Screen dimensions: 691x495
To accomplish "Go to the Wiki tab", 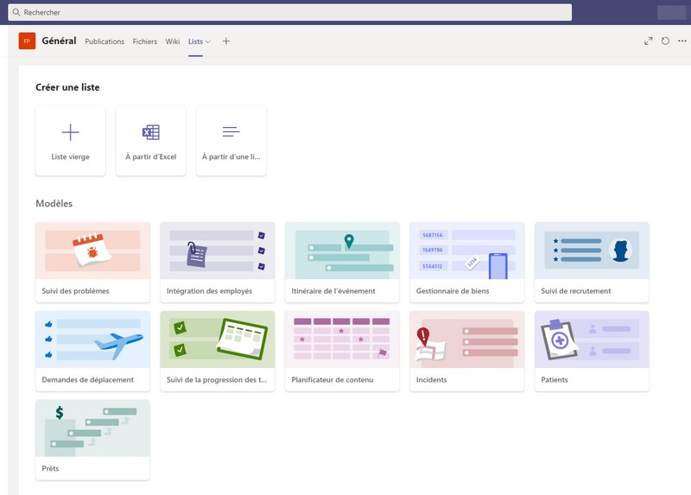I will point(173,41).
